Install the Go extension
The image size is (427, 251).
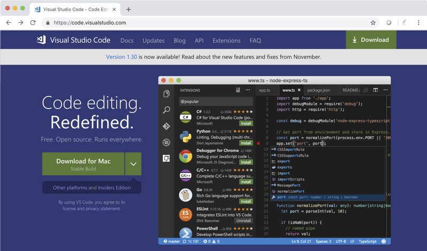(x=246, y=201)
